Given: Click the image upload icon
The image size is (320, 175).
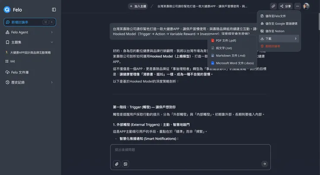Looking at the screenshot, I should 125,164.
